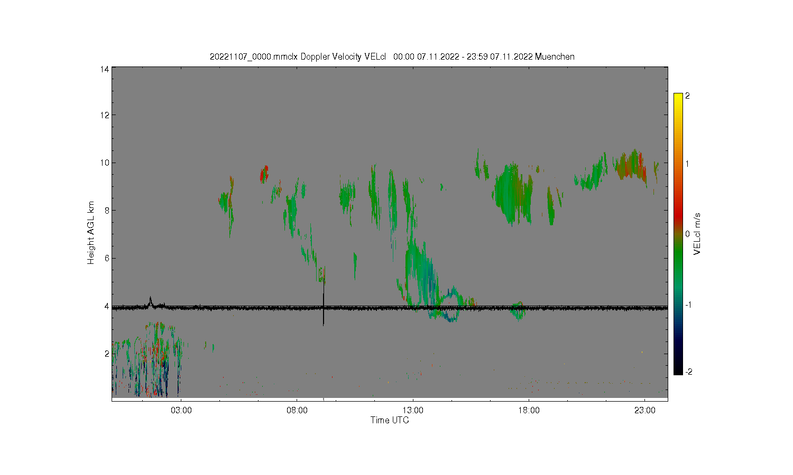This screenshot has width=793, height=475.
Task: Click the colorbar label '2'
Action: click(687, 96)
